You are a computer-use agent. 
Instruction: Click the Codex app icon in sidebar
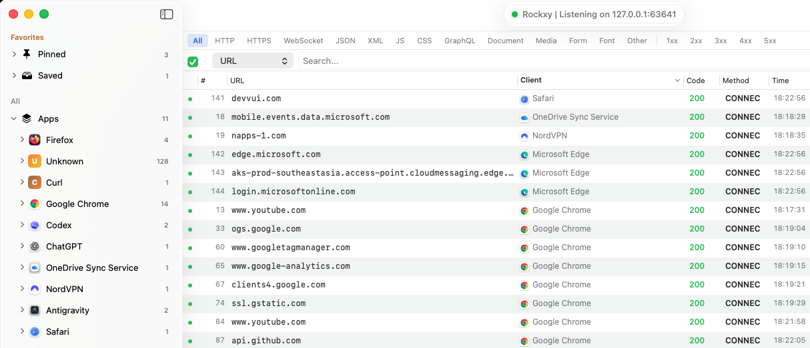click(35, 225)
